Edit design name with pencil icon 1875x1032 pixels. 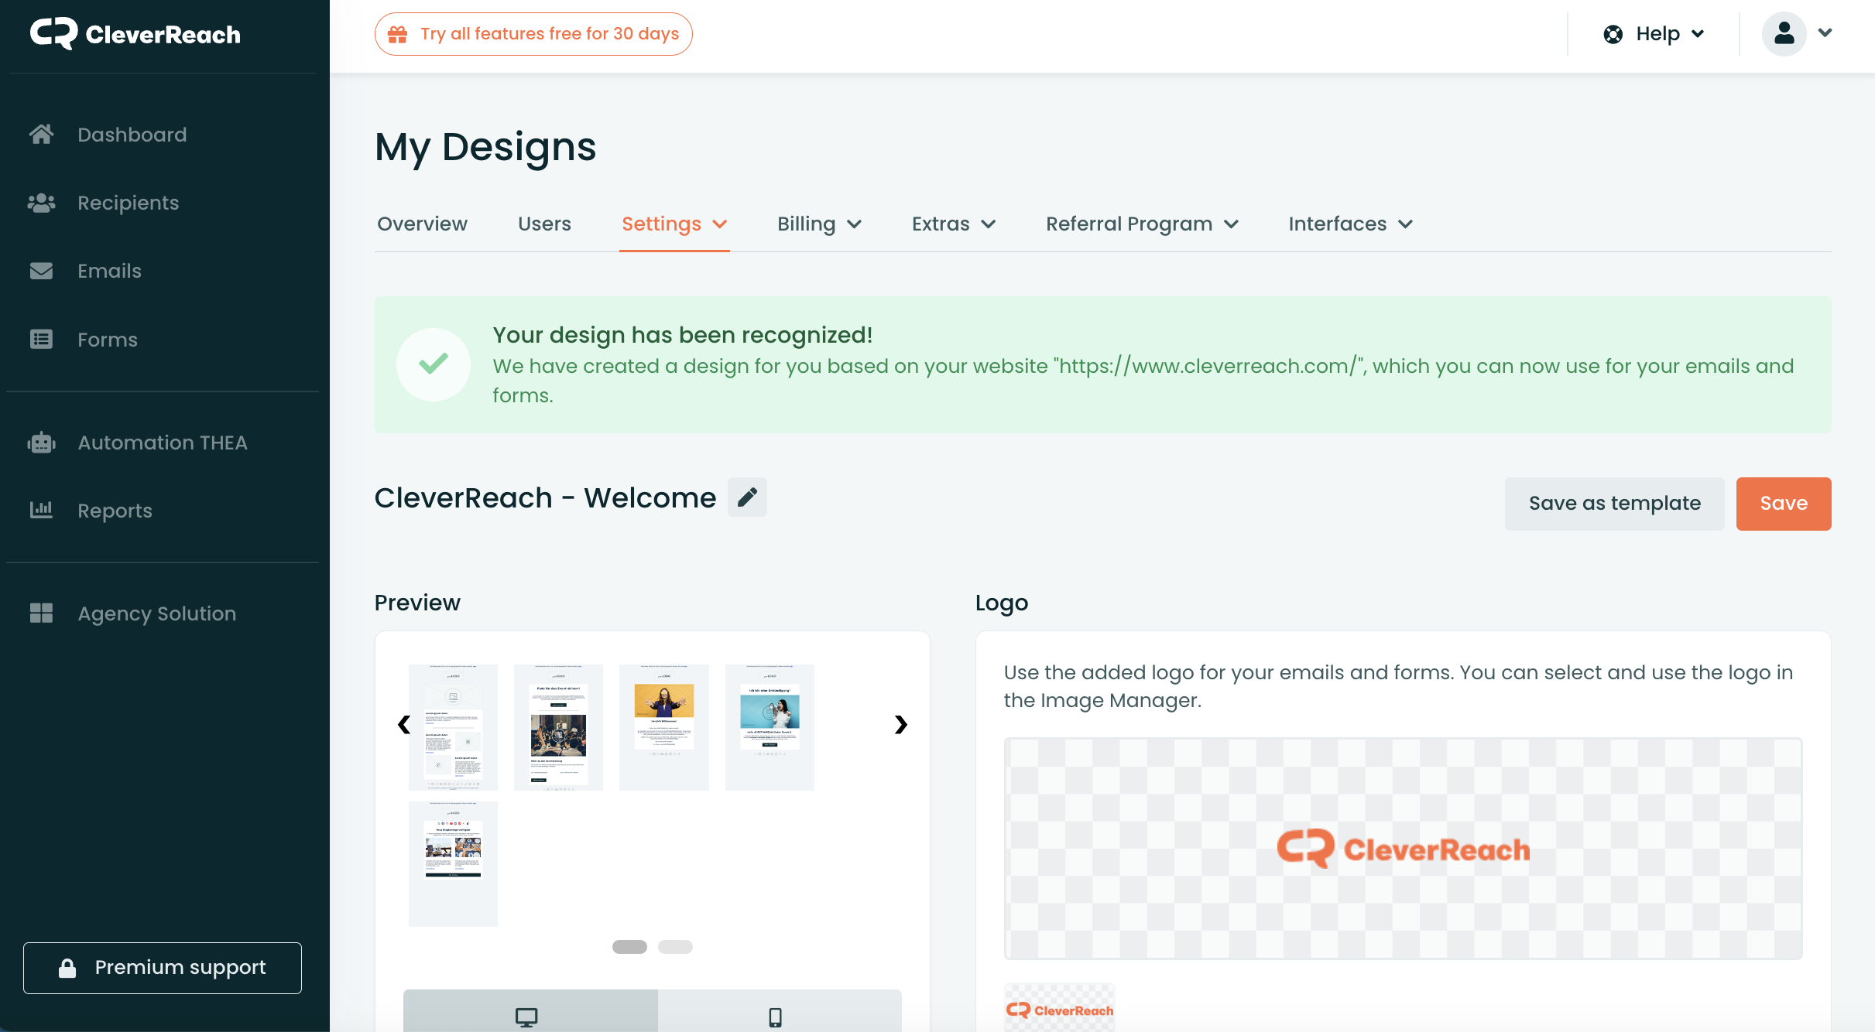point(747,497)
